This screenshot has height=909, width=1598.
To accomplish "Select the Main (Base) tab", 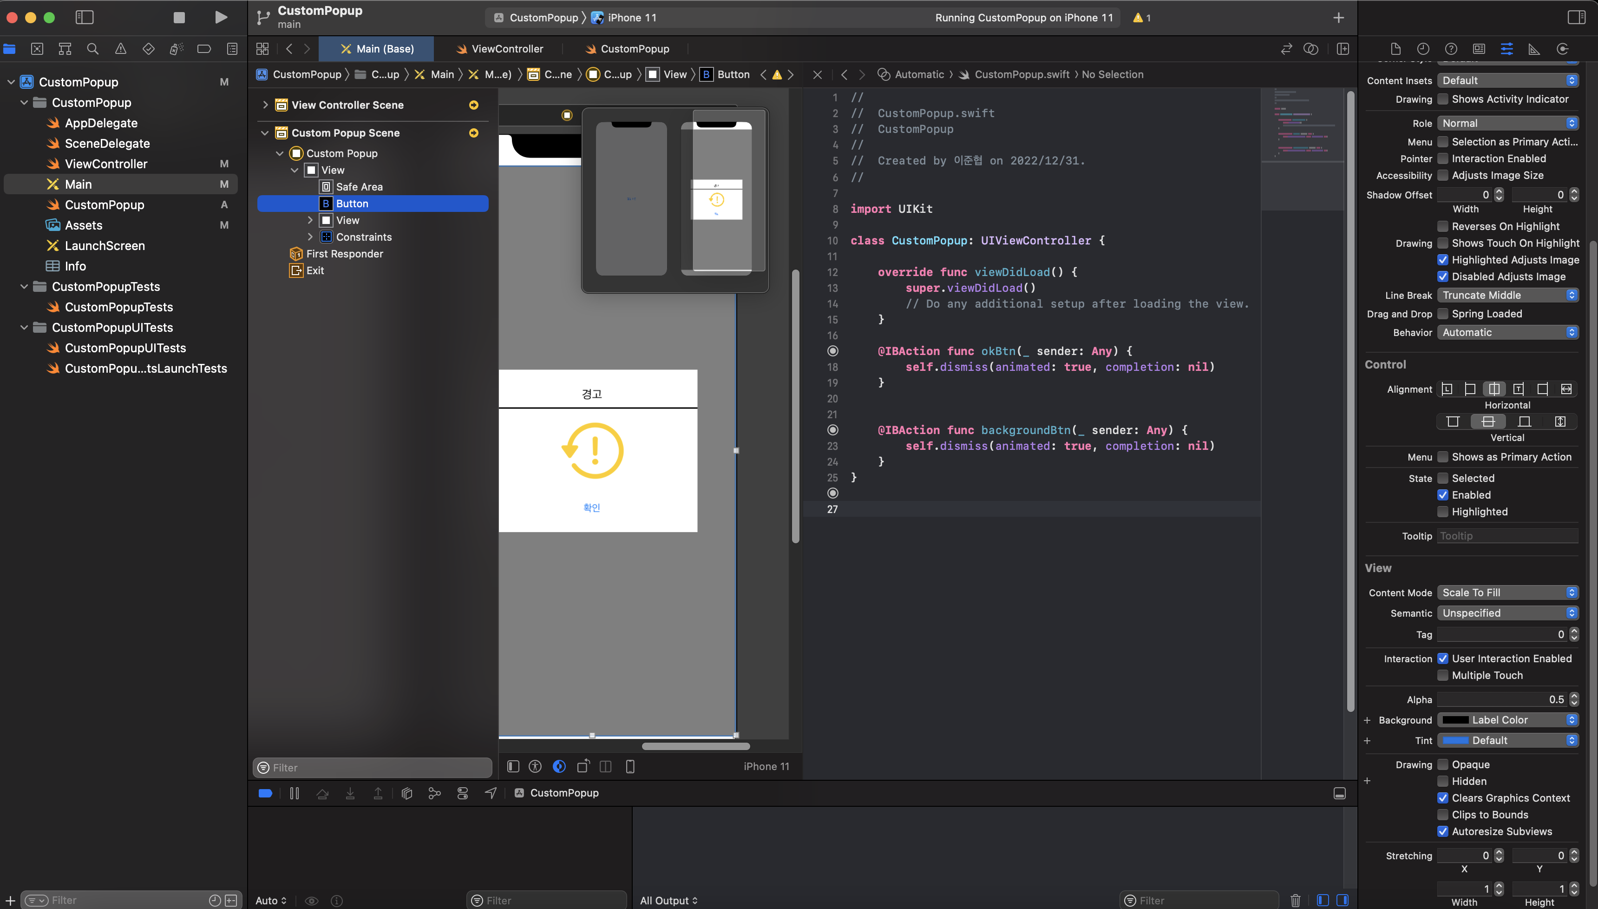I will pyautogui.click(x=377, y=49).
